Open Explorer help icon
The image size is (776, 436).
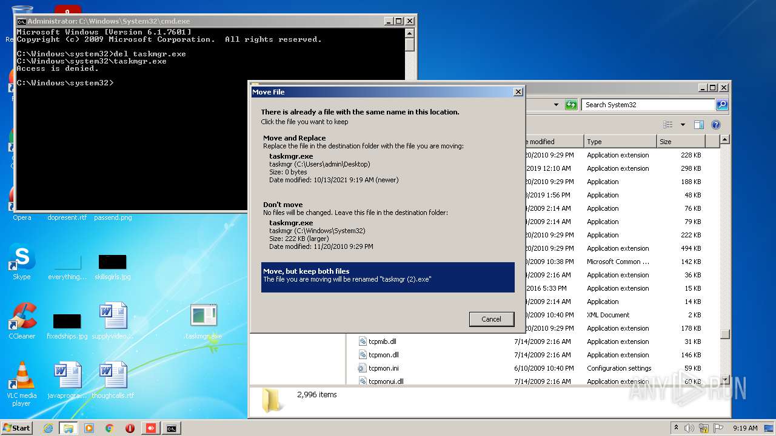tap(715, 125)
